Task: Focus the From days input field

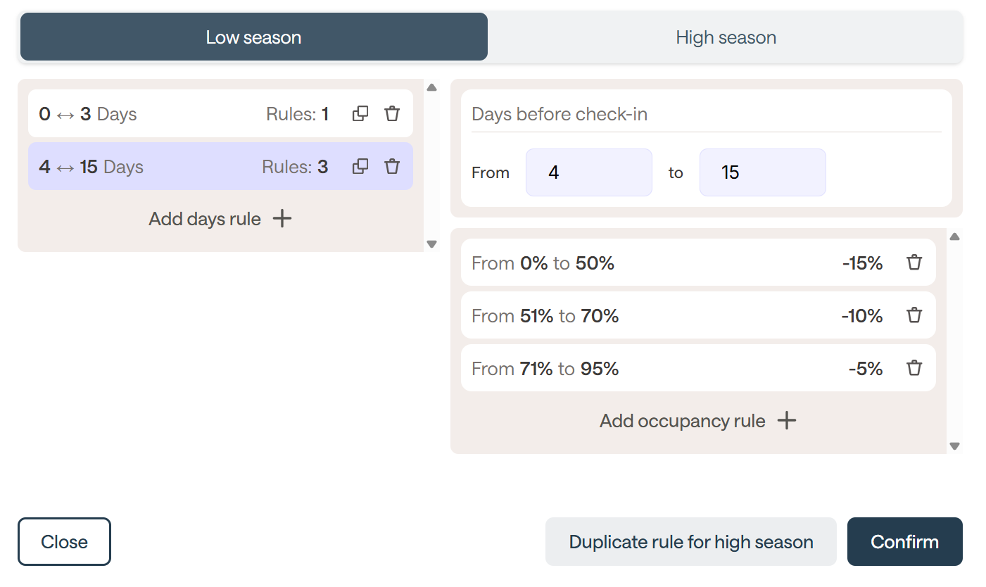Action: [x=588, y=172]
